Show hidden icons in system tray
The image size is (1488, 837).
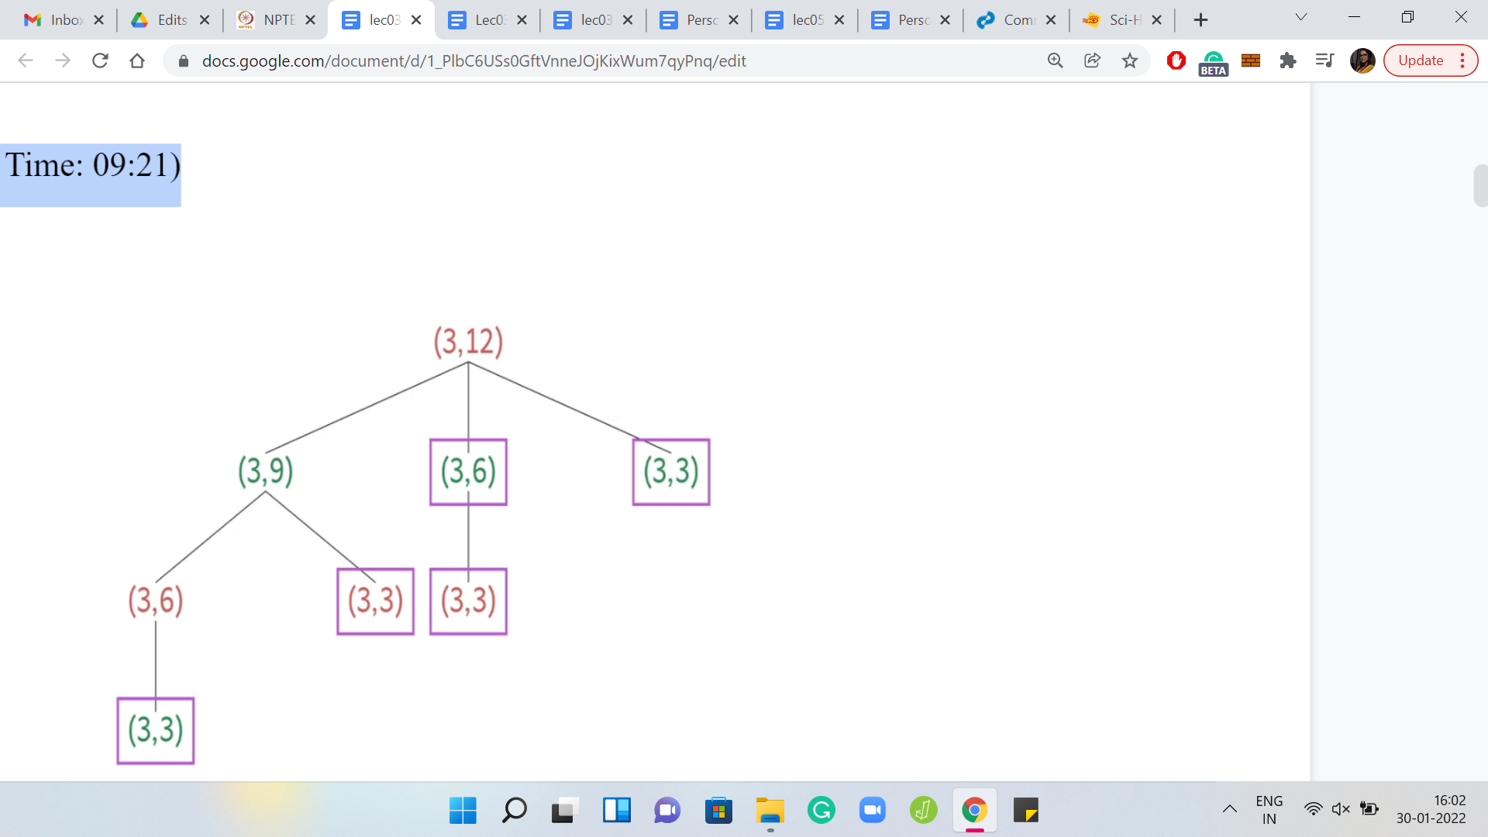1230,809
